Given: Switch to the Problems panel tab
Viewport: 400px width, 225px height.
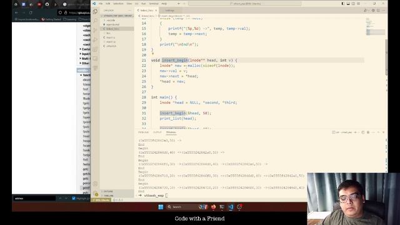Looking at the screenshot, I should click(143, 132).
